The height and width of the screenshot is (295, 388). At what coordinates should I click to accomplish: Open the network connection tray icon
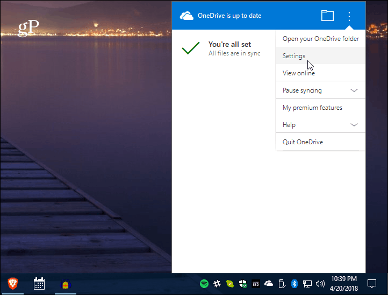coord(307,284)
